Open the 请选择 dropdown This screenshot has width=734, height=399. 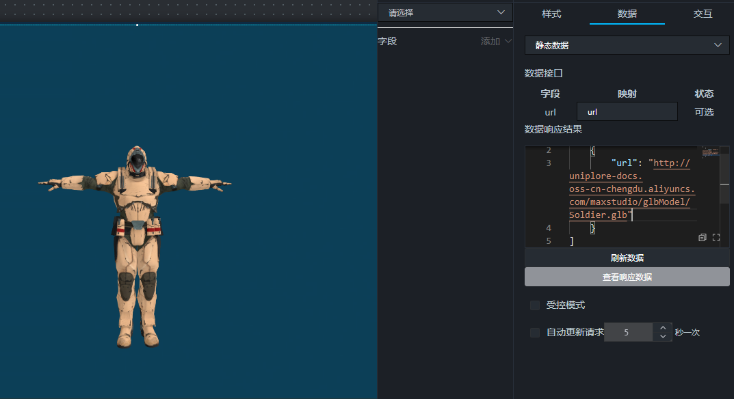coord(445,12)
